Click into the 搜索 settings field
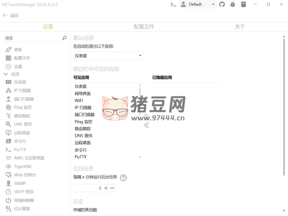 click(x=32, y=38)
